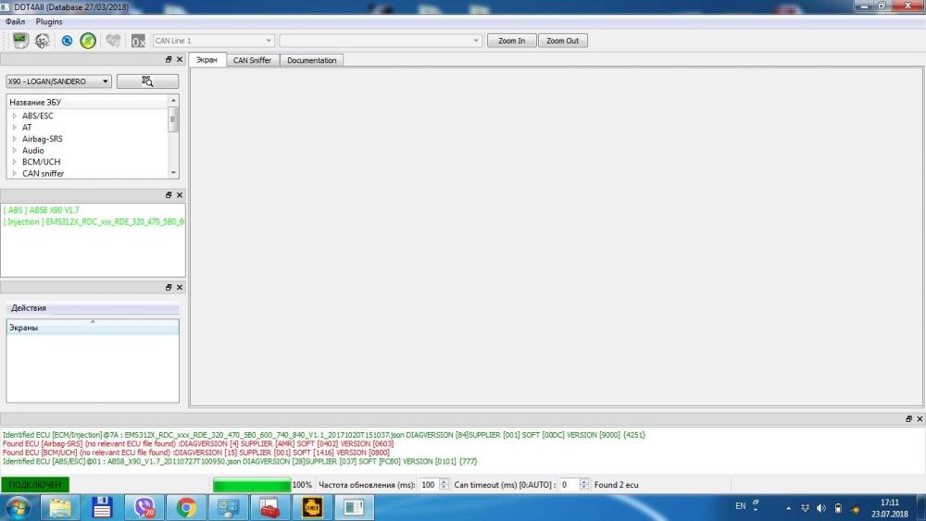
Task: Select the Injection EMS312X detected ECU
Action: coord(94,222)
